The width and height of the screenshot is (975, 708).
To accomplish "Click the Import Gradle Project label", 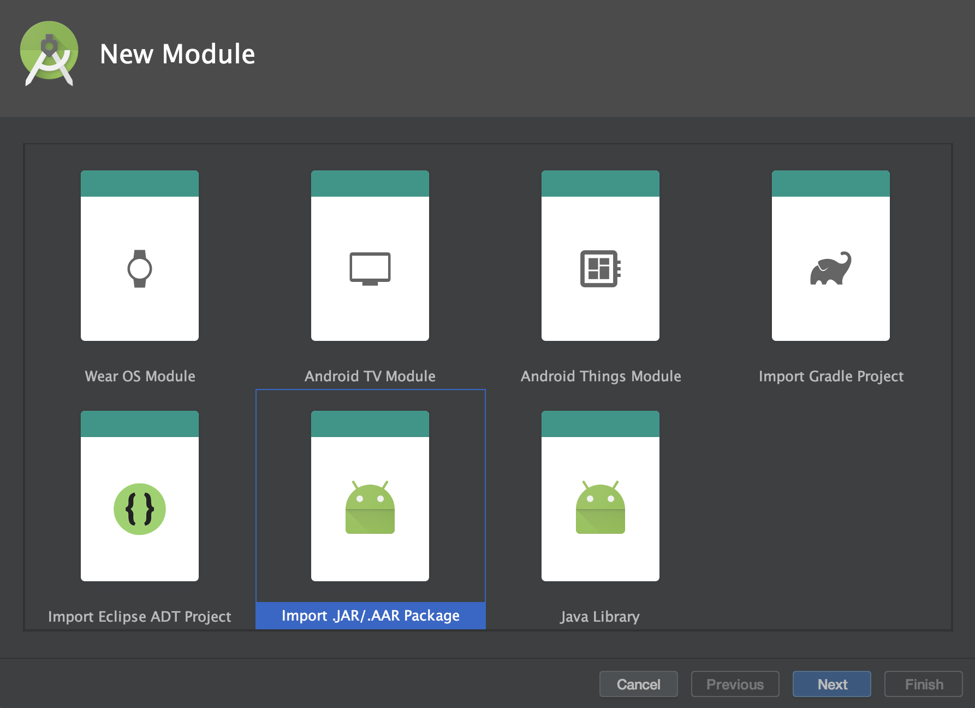I will pyautogui.click(x=831, y=376).
